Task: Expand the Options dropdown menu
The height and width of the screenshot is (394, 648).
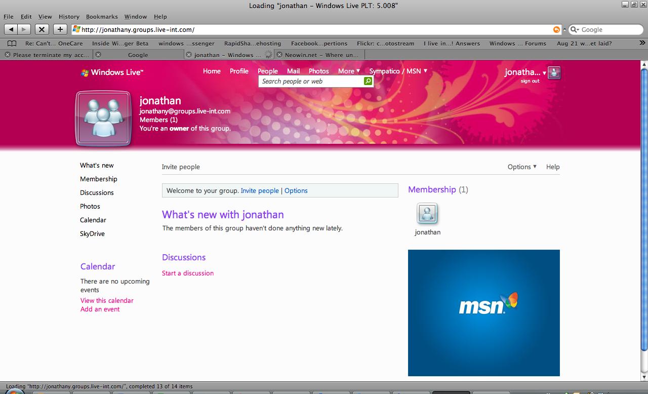Action: [522, 167]
